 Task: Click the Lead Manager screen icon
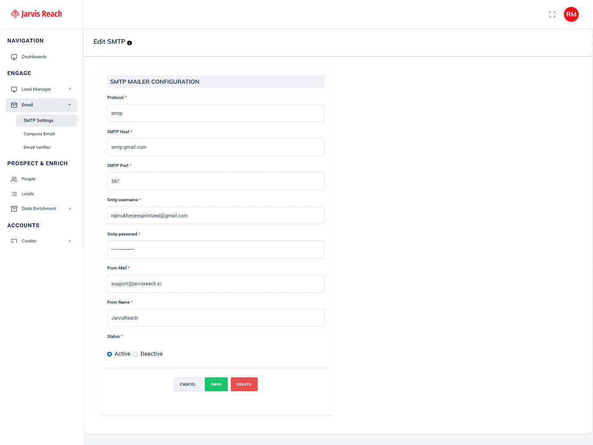pyautogui.click(x=14, y=89)
